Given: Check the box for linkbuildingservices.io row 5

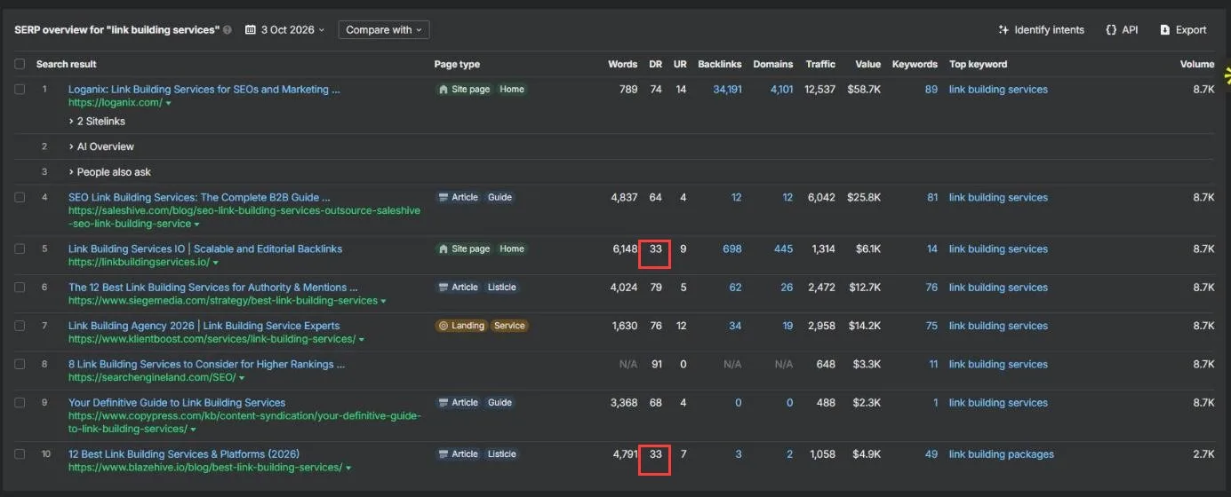Looking at the screenshot, I should tap(20, 249).
